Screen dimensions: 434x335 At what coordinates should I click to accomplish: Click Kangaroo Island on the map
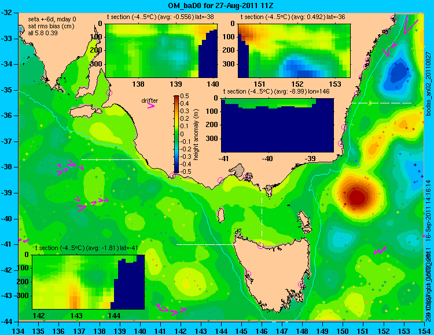pyautogui.click(x=85, y=111)
